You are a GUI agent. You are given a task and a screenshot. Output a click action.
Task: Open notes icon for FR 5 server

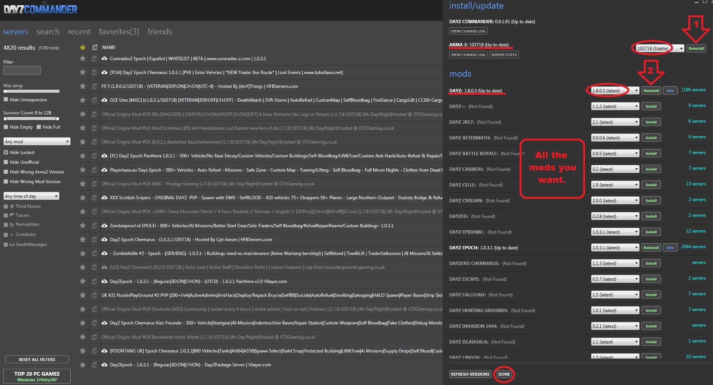tap(94, 86)
